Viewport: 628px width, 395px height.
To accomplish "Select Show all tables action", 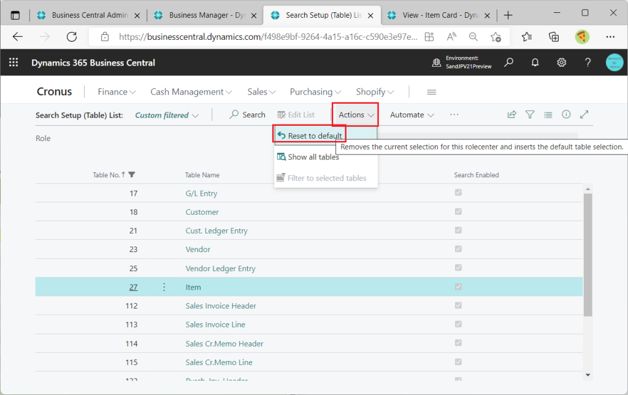I will (308, 157).
